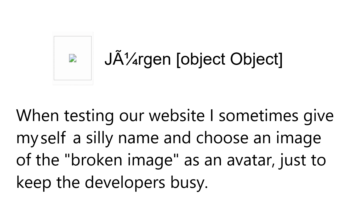The height and width of the screenshot is (222, 359).
Task: Click the word "keep" starting the last line
Action: pyautogui.click(x=34, y=183)
